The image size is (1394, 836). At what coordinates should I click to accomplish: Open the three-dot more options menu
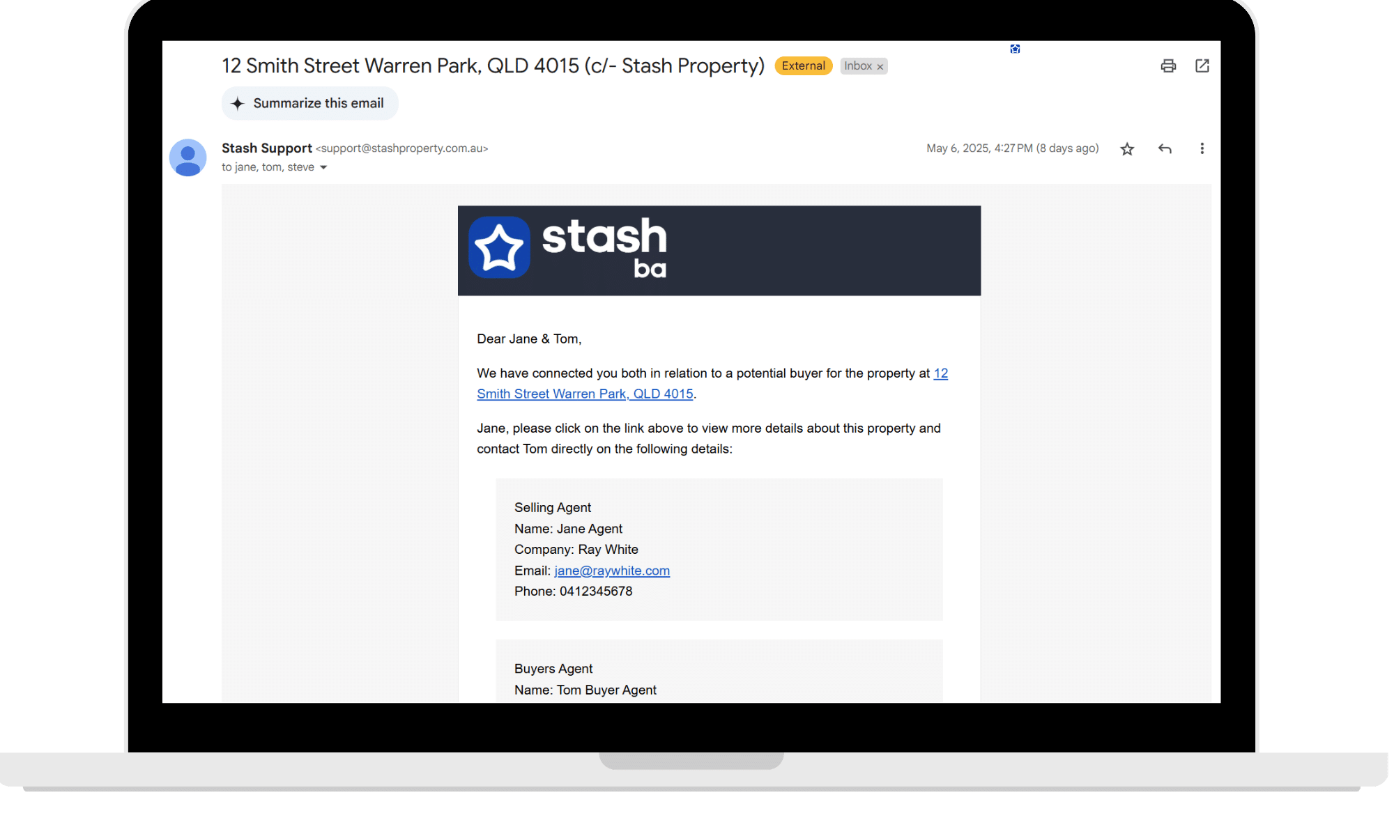click(1202, 148)
